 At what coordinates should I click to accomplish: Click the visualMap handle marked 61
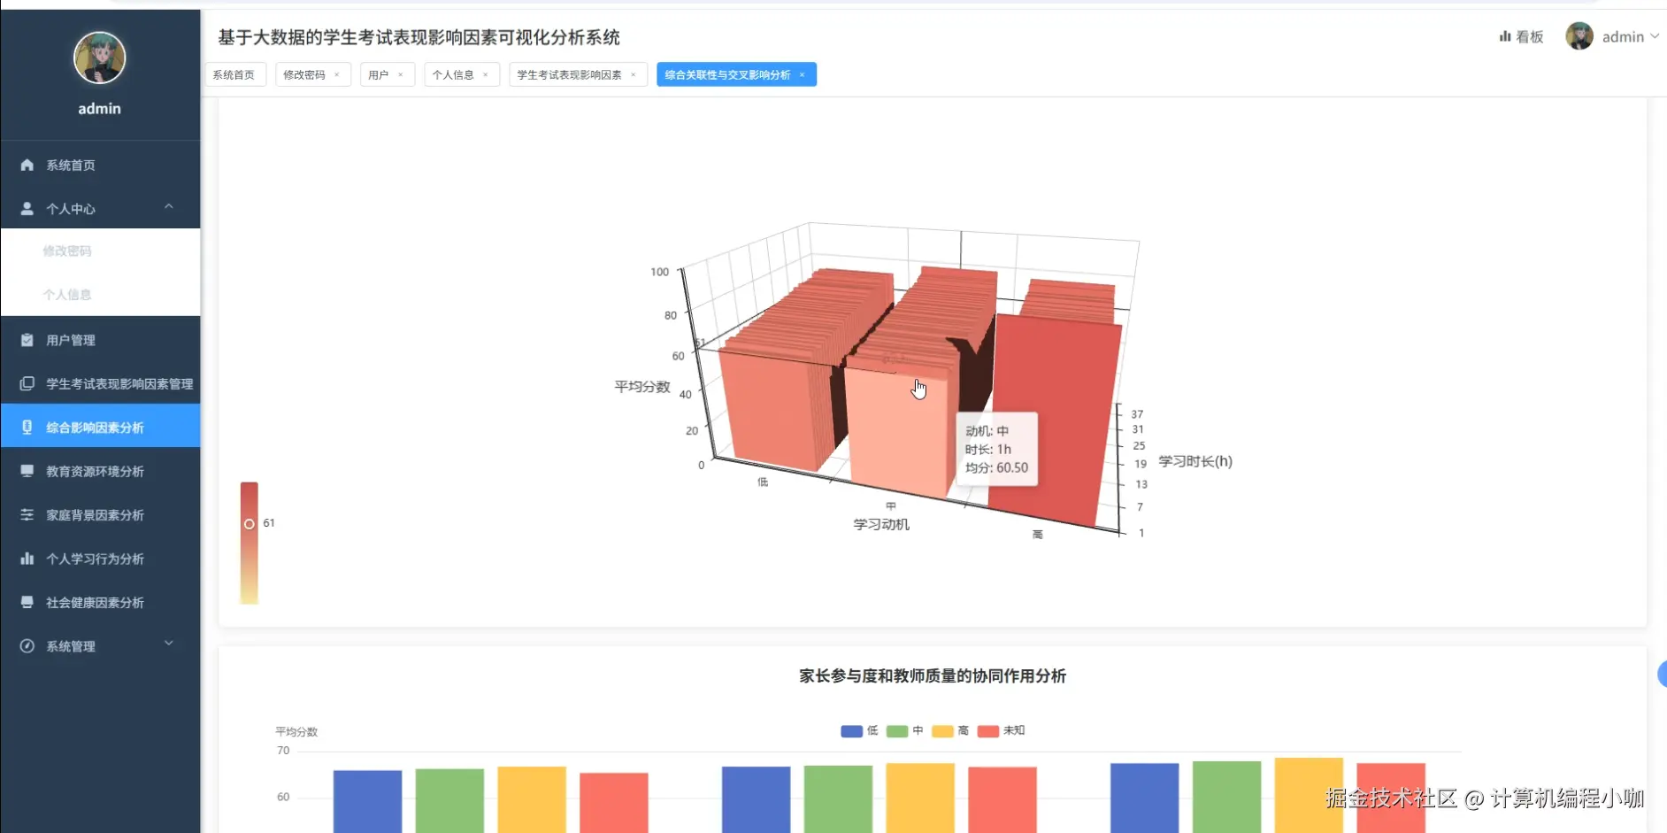(250, 524)
